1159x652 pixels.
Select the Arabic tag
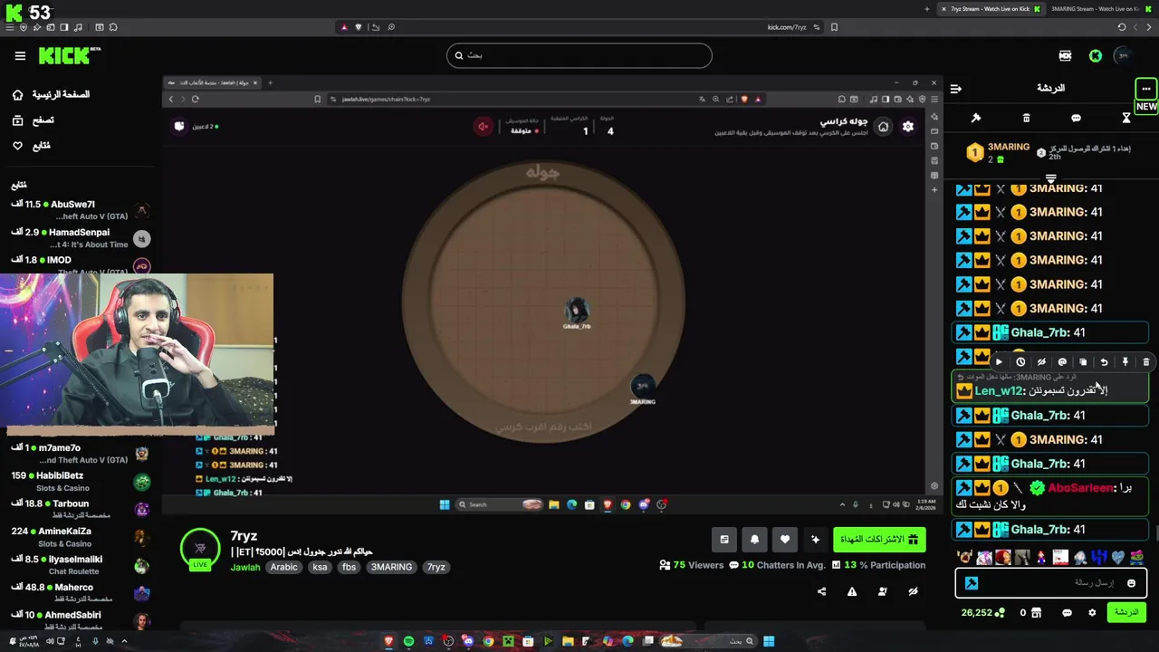coord(283,567)
